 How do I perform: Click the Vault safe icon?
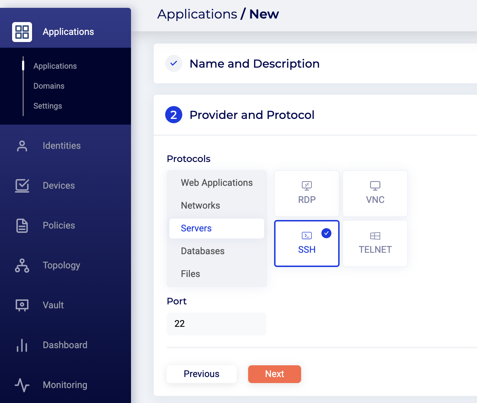pos(22,305)
